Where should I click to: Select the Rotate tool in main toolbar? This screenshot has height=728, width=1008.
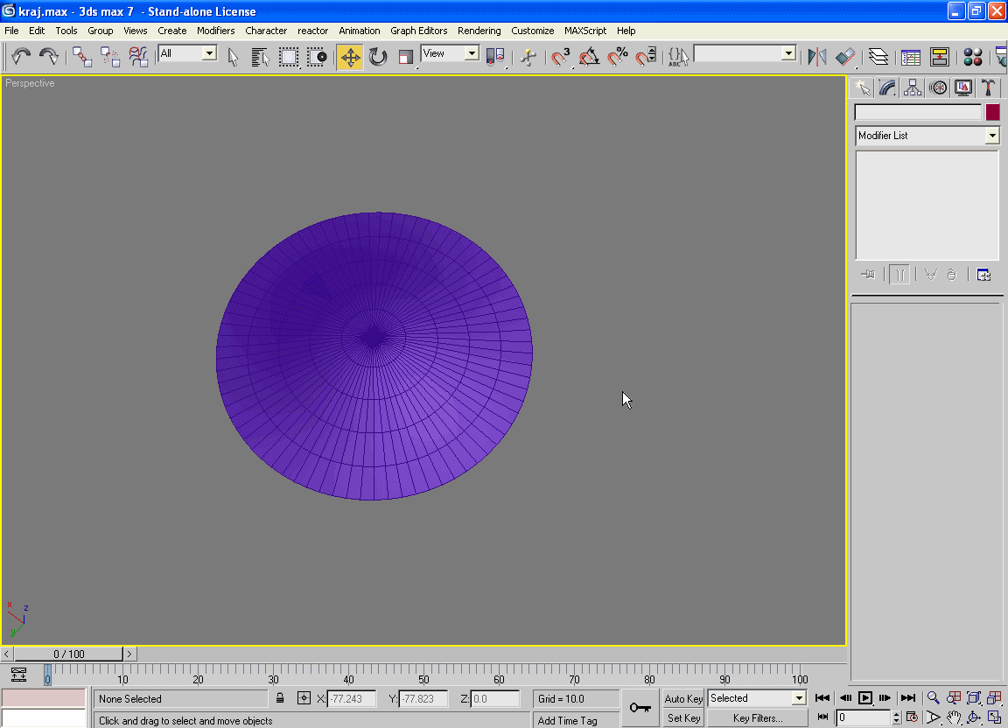[x=378, y=58]
